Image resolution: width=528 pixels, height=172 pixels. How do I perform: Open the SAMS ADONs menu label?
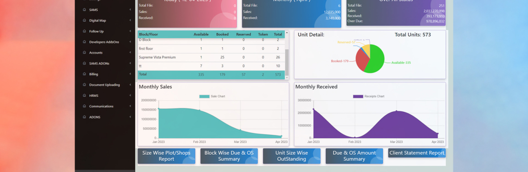pos(99,63)
